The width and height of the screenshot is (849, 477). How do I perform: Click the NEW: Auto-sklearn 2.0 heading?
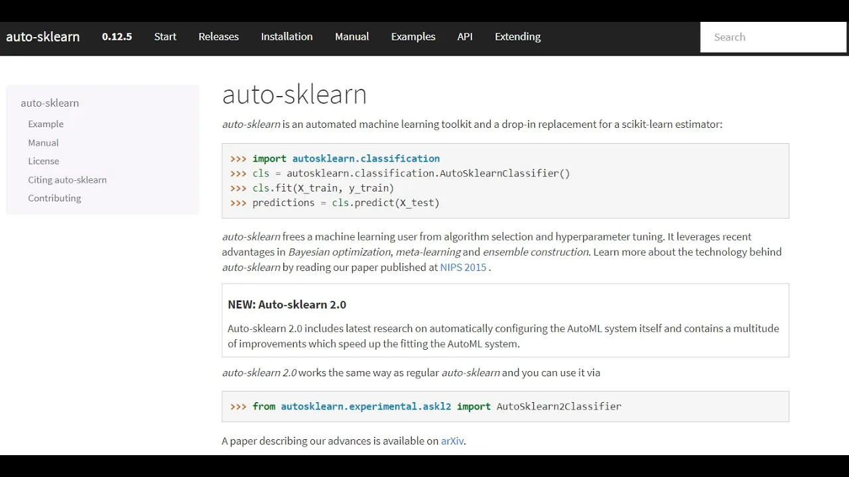tap(287, 305)
